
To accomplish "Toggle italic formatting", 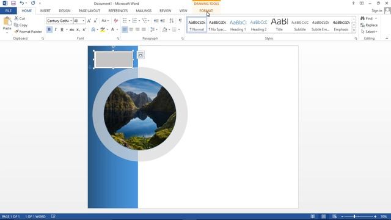I will [x=56, y=30].
